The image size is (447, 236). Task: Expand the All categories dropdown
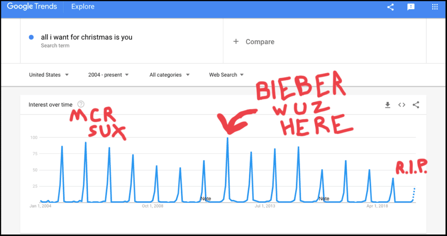[170, 75]
